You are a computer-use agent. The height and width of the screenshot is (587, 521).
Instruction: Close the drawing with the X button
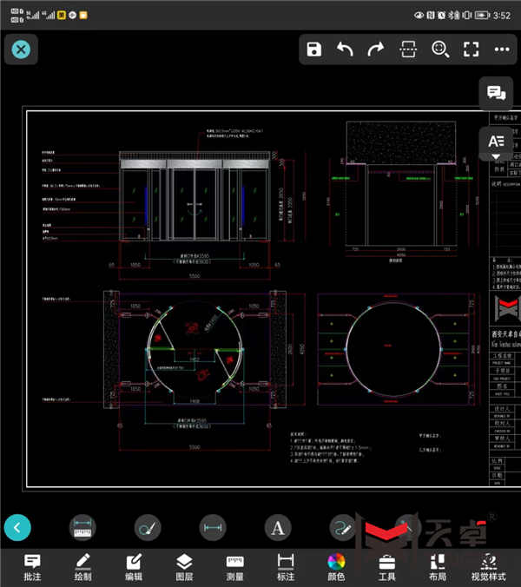(x=21, y=50)
